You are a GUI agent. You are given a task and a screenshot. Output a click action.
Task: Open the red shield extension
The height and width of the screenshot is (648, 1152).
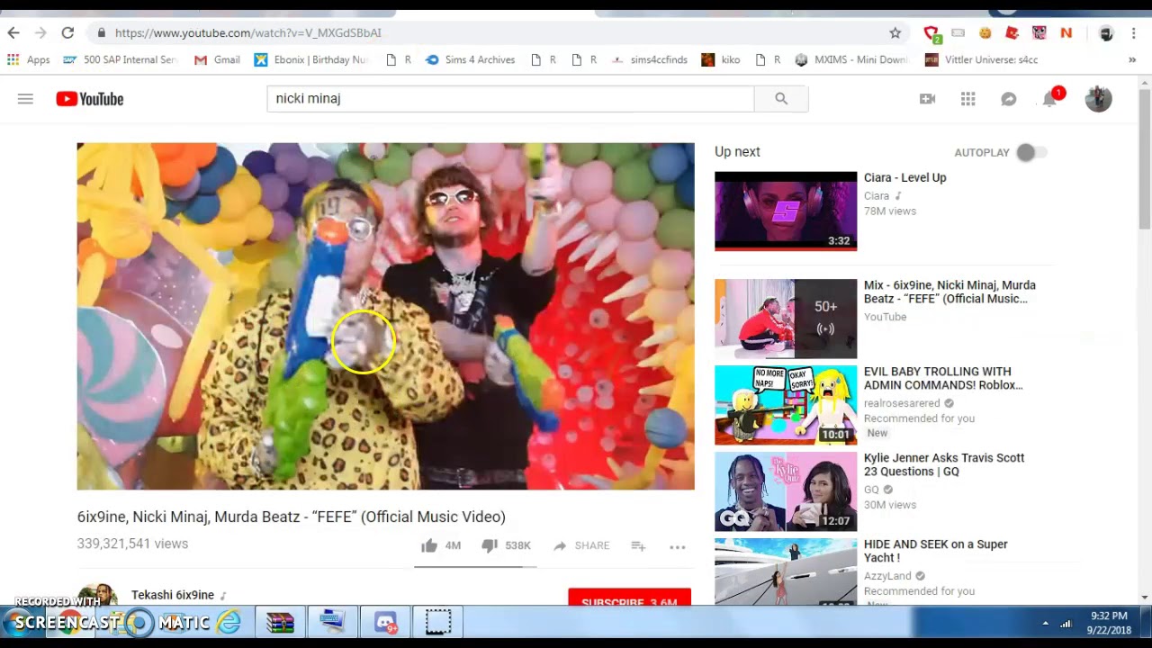click(x=931, y=33)
